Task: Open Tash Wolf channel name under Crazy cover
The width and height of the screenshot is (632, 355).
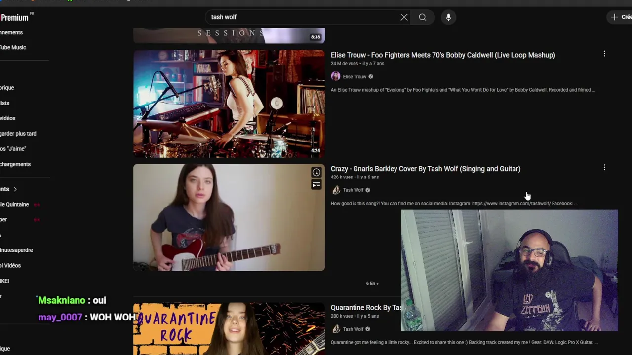Action: [353, 190]
